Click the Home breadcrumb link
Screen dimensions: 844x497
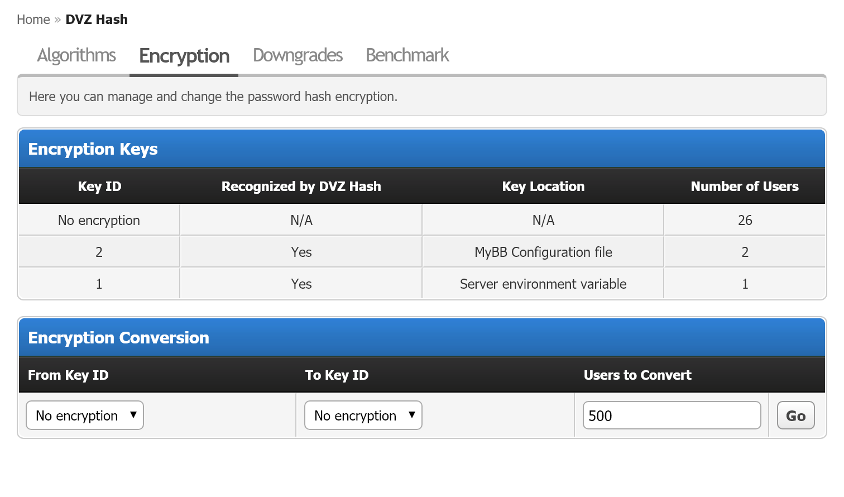point(33,20)
